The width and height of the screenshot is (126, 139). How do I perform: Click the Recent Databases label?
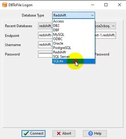(19, 26)
